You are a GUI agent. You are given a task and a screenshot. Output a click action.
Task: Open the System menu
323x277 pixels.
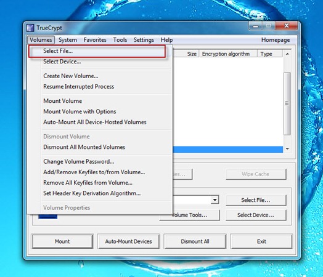68,40
